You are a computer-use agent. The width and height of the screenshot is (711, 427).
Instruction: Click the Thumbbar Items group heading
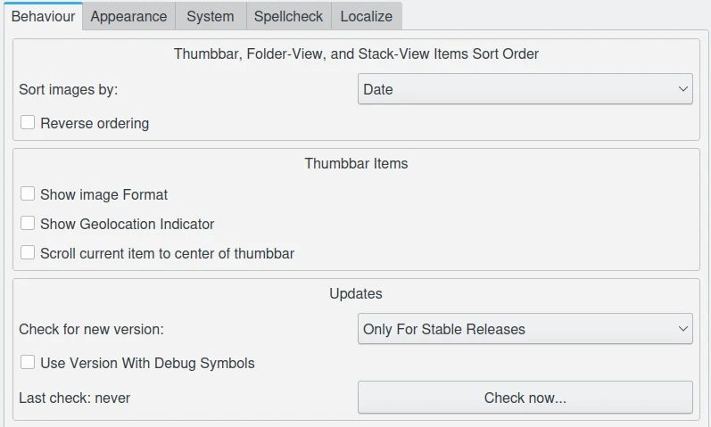(356, 163)
